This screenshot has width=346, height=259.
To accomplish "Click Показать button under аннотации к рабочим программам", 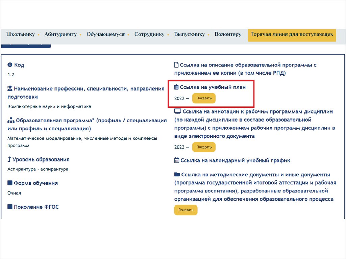I will coord(204,147).
